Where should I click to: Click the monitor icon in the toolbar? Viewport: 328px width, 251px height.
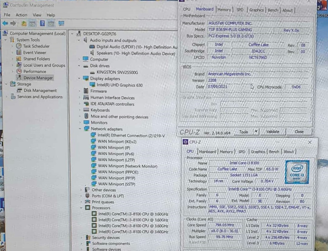point(61,23)
